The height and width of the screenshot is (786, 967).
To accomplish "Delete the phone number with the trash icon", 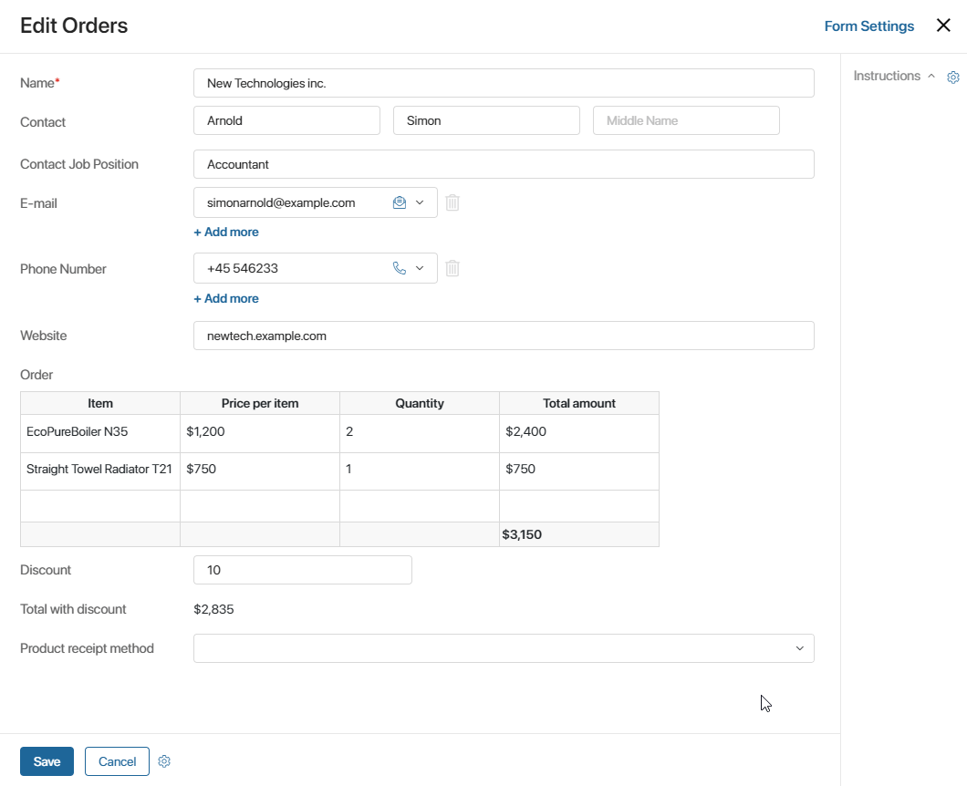I will 452,268.
